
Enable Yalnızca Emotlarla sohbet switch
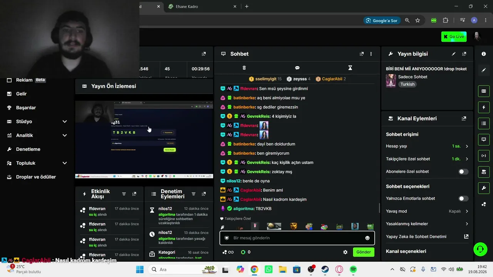click(x=463, y=199)
